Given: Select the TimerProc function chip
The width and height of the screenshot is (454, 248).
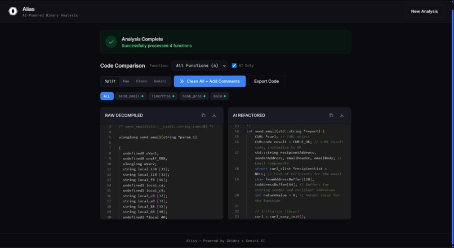Looking at the screenshot, I should pos(163,96).
